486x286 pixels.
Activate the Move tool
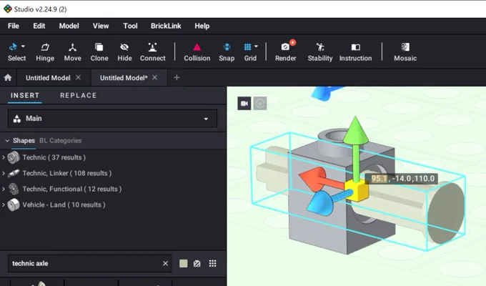(72, 52)
